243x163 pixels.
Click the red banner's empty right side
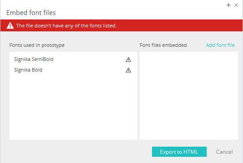pos(180,26)
